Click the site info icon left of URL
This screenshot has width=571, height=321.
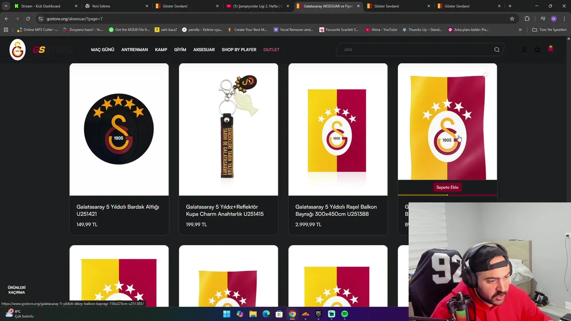pyautogui.click(x=41, y=19)
